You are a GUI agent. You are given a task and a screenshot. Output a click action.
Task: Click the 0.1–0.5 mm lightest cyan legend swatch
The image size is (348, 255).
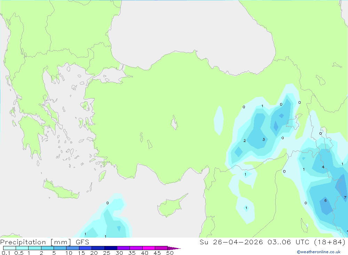coord(9,248)
